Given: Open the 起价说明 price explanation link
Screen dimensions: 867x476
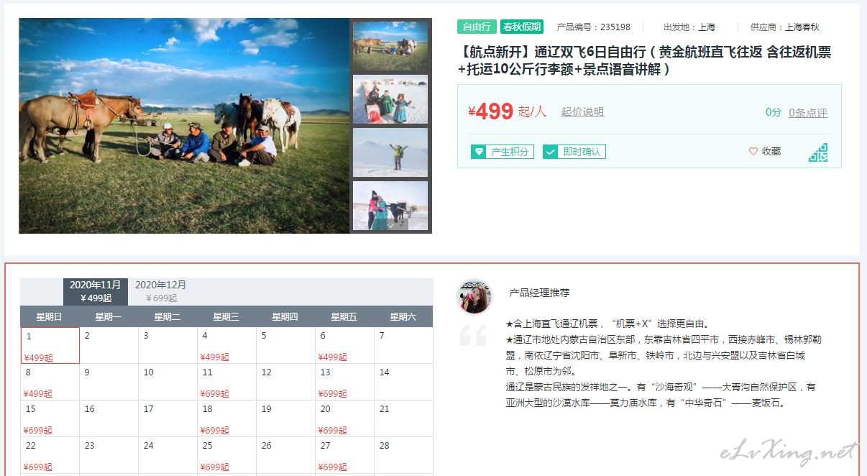Looking at the screenshot, I should pos(582,111).
